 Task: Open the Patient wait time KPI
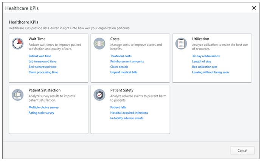pyautogui.click(x=40, y=56)
